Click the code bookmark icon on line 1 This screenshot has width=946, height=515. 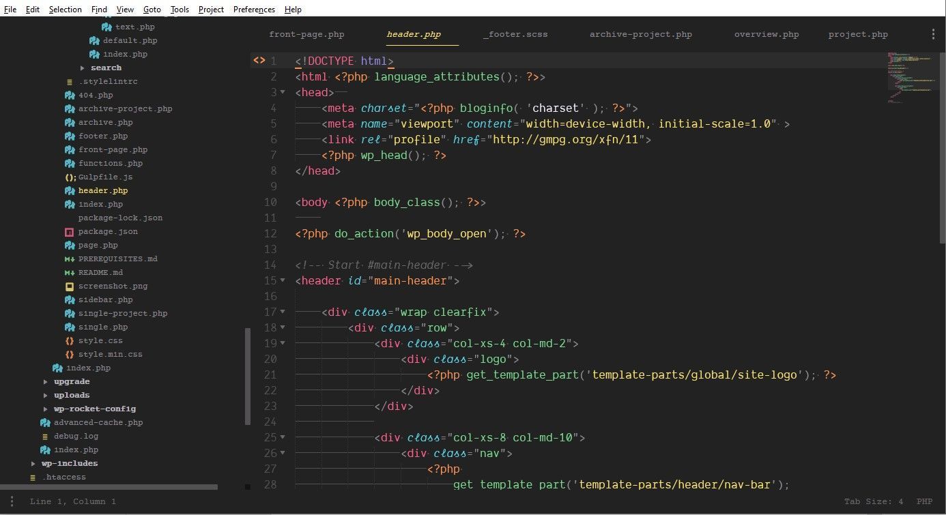pos(259,61)
